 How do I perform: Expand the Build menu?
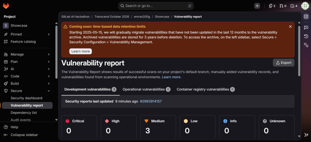(49, 83)
